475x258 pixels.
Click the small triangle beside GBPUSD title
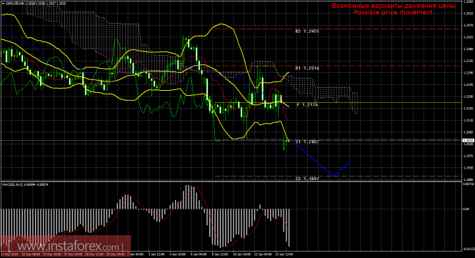[x=3, y=4]
